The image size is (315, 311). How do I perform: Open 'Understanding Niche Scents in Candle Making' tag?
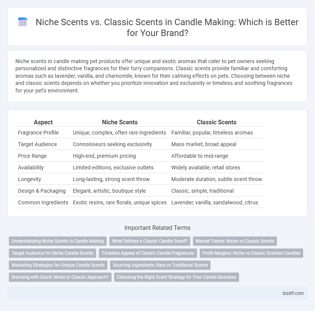pos(58,241)
